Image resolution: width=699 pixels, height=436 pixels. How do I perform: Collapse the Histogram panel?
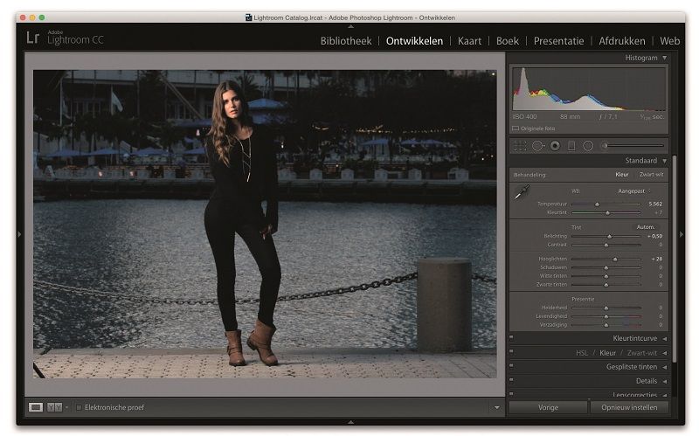coord(664,58)
